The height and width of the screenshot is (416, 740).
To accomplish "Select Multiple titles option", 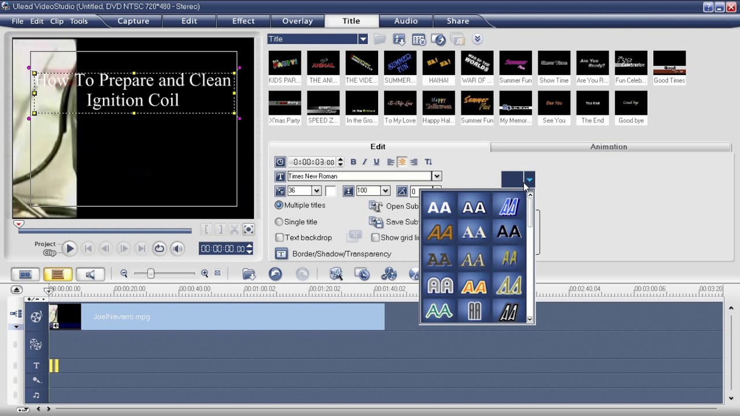I will coord(279,205).
